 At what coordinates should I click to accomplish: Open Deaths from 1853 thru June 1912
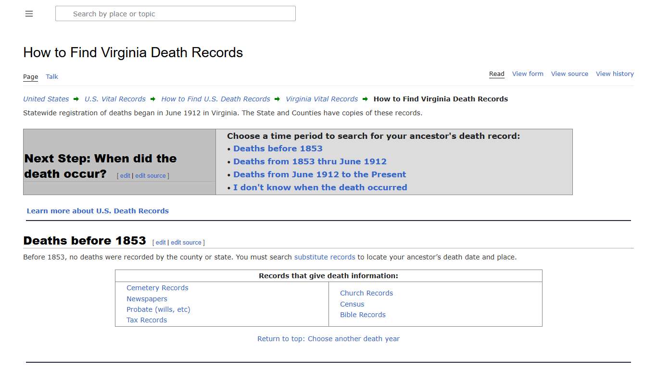point(310,161)
